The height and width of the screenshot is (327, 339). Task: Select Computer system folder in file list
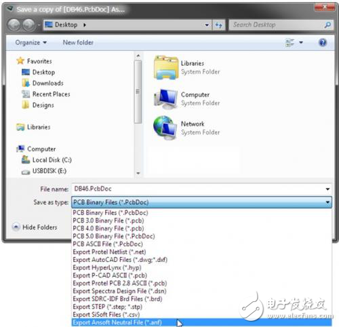(186, 98)
